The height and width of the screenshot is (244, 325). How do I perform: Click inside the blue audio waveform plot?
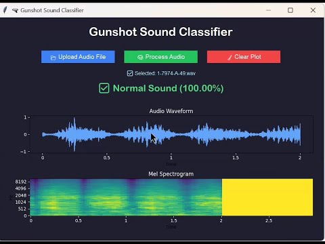tap(171, 134)
